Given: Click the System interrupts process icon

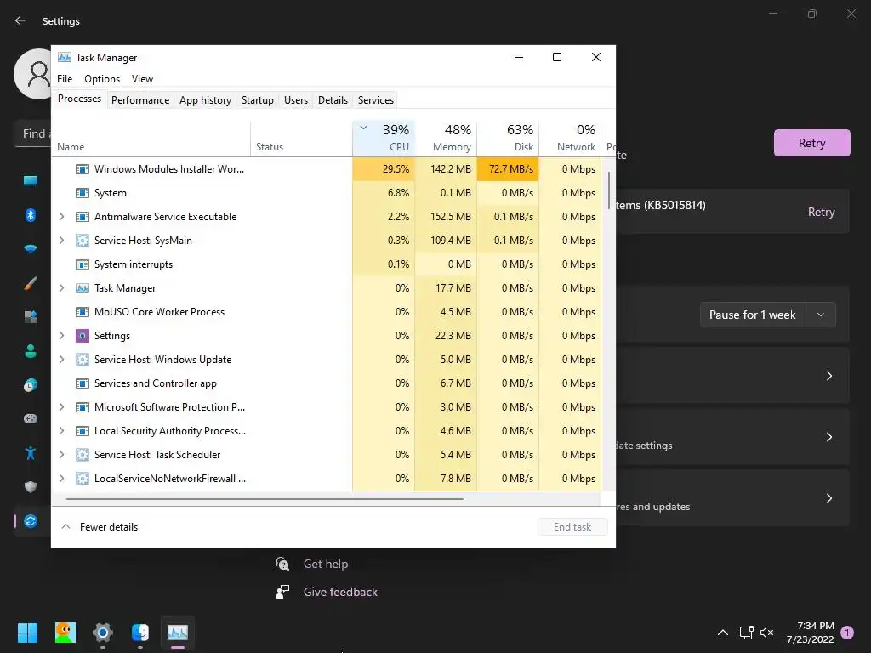Looking at the screenshot, I should pyautogui.click(x=83, y=264).
